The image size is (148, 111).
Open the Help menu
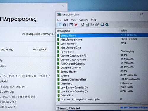(x=94, y=20)
